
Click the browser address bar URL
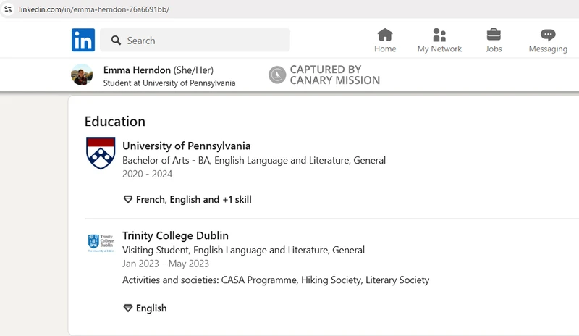click(x=94, y=9)
